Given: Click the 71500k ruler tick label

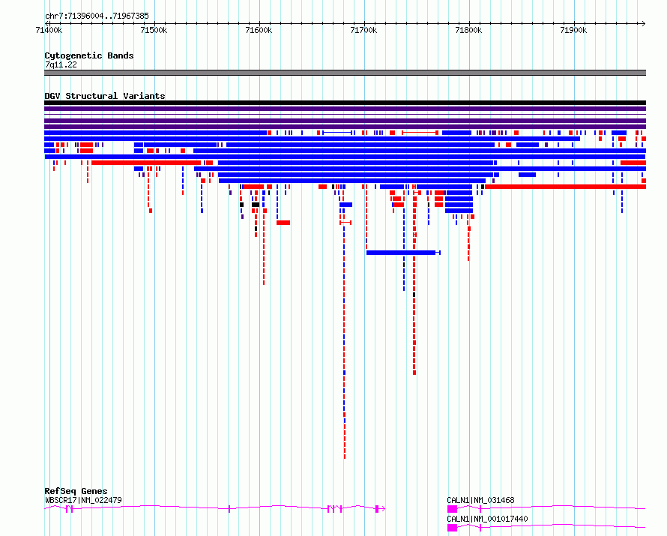Looking at the screenshot, I should click(x=154, y=30).
